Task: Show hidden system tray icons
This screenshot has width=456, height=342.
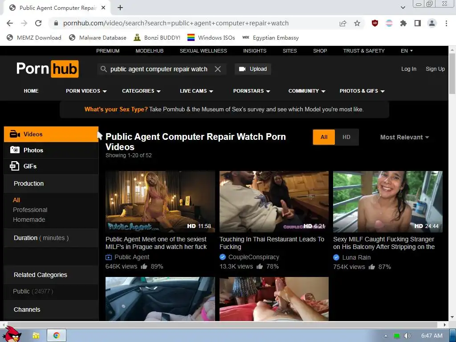Action: point(386,336)
